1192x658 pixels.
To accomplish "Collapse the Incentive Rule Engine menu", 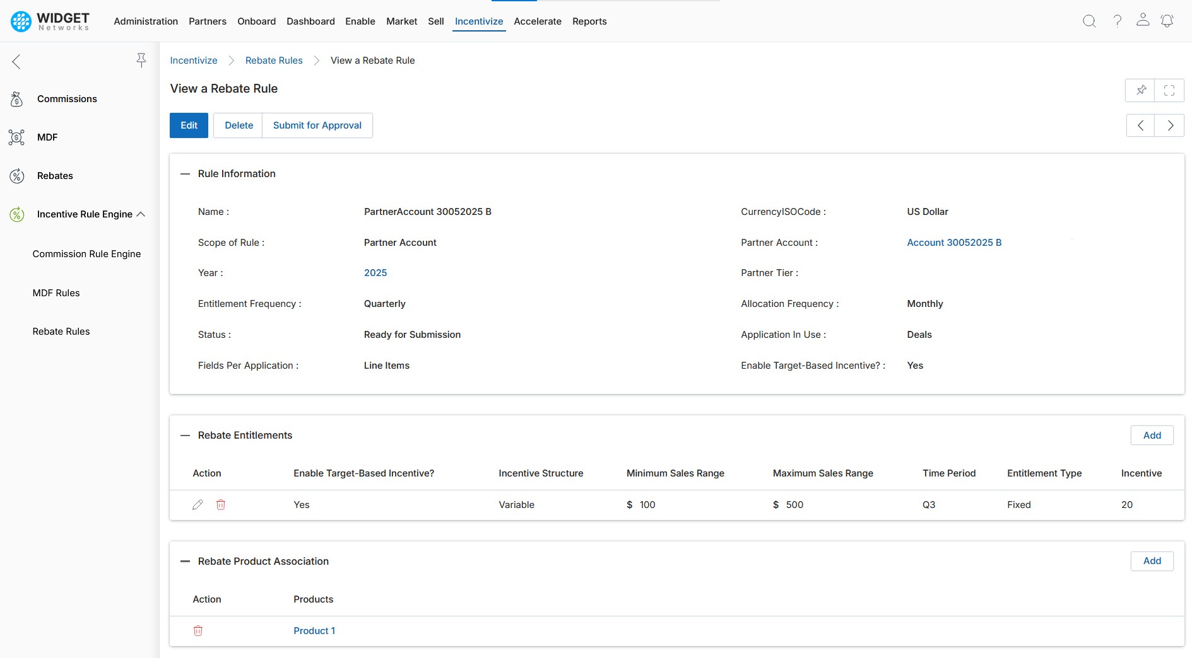I will click(141, 214).
